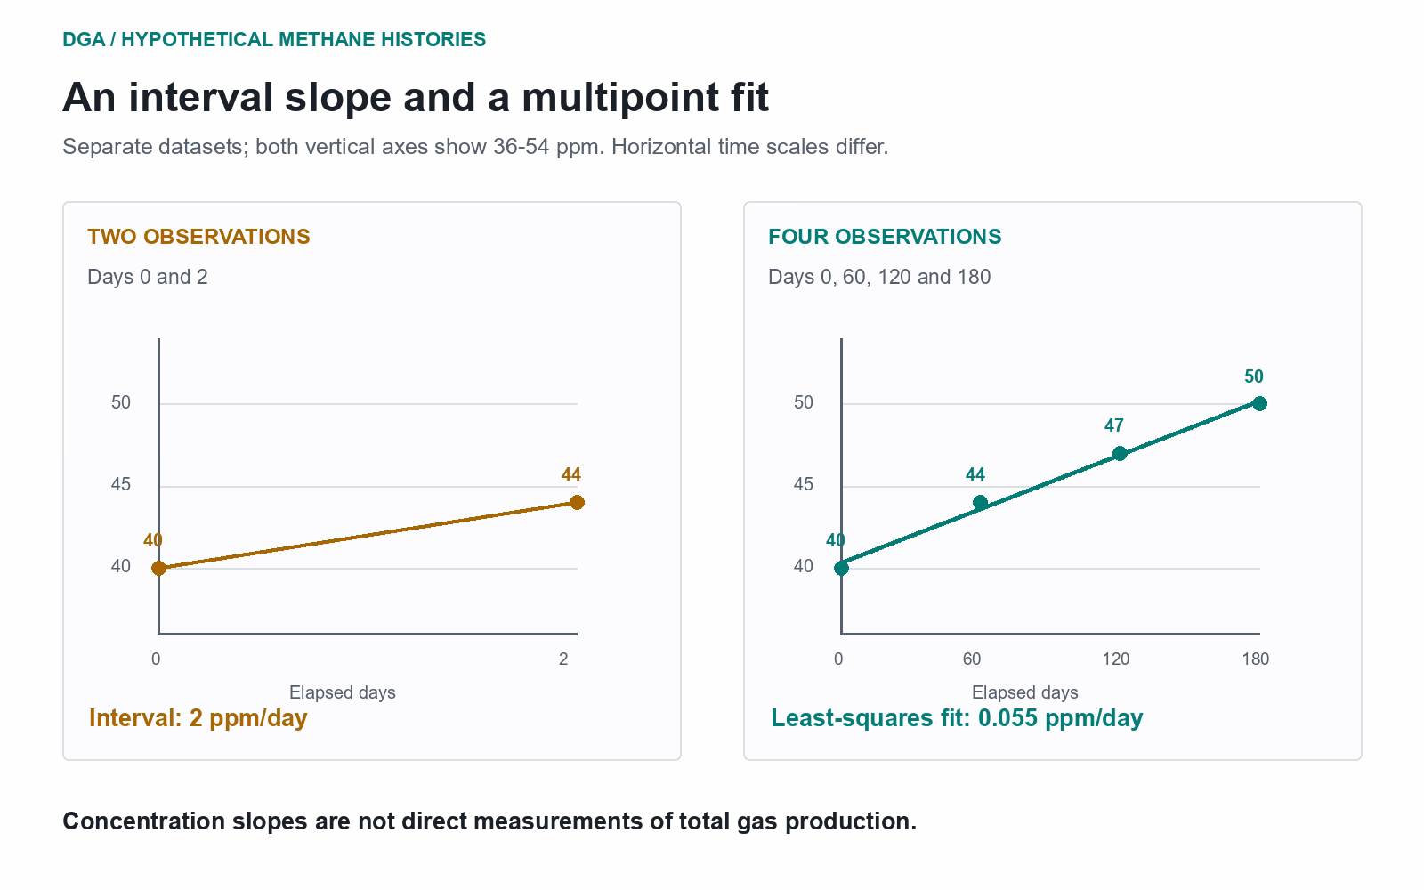Click the teal data point labeled 47
This screenshot has width=1424, height=890.
(x=1120, y=454)
